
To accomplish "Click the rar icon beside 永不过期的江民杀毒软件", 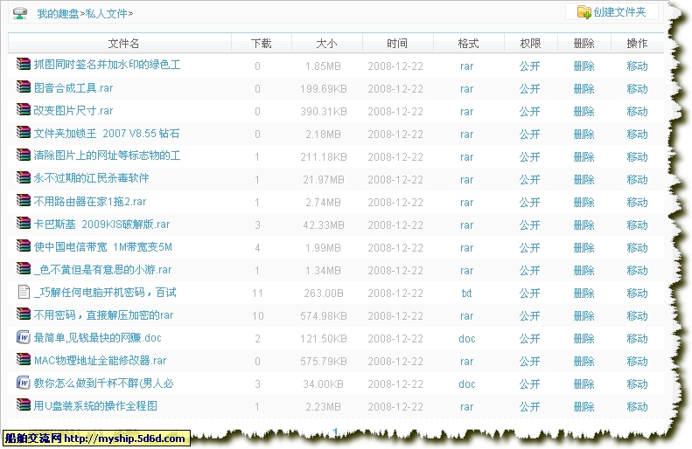I will pyautogui.click(x=24, y=177).
